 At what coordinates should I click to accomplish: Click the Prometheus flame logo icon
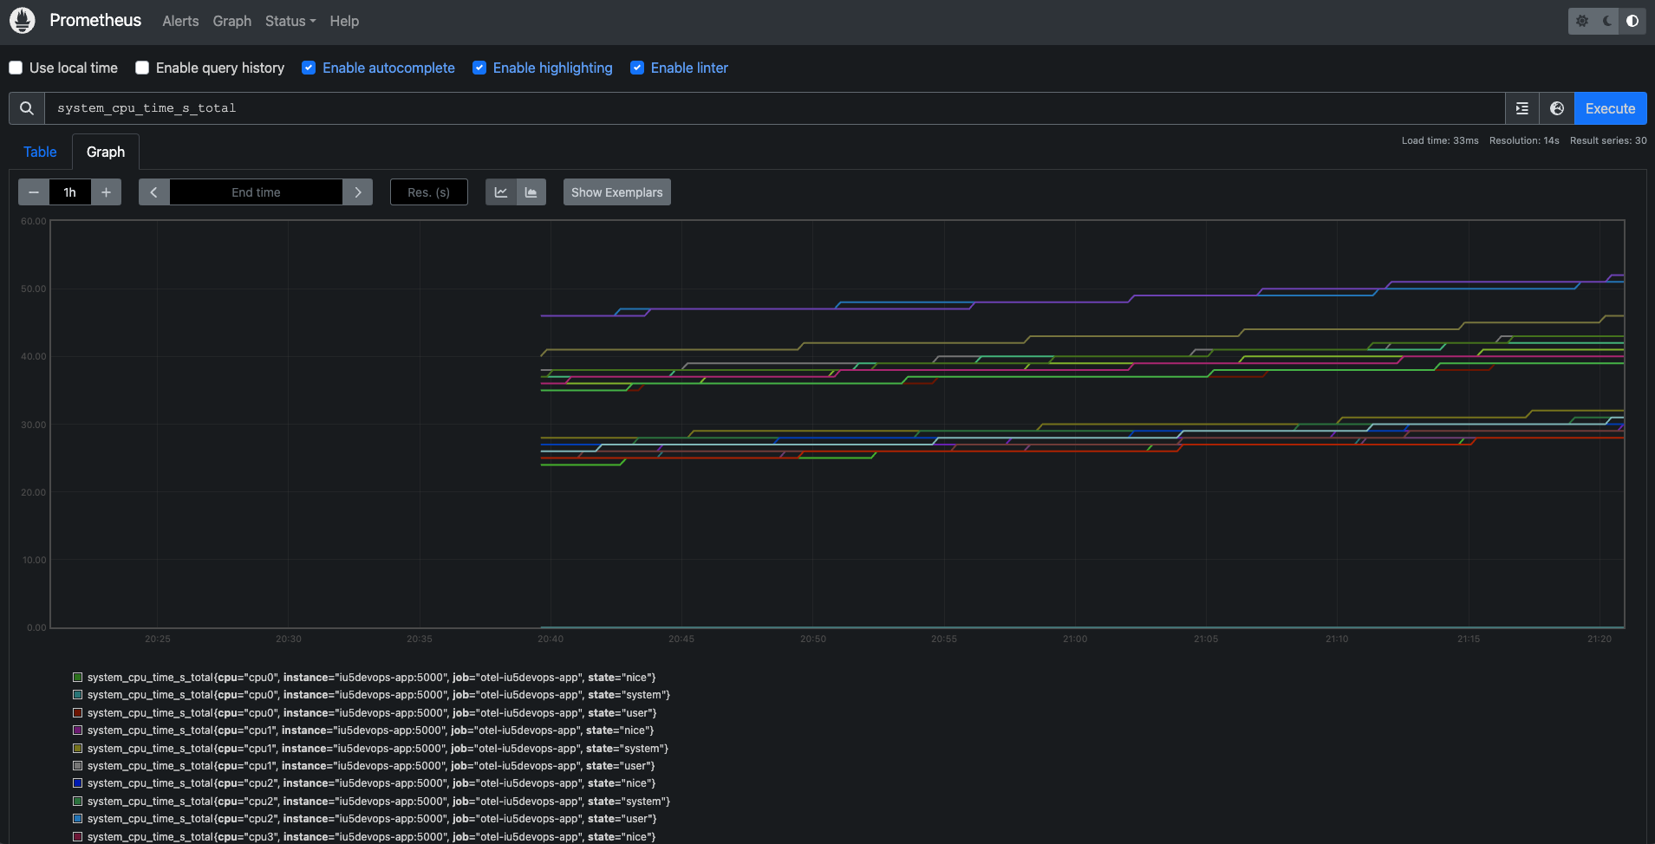23,21
